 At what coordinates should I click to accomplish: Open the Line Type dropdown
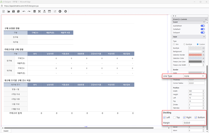pos(194,76)
